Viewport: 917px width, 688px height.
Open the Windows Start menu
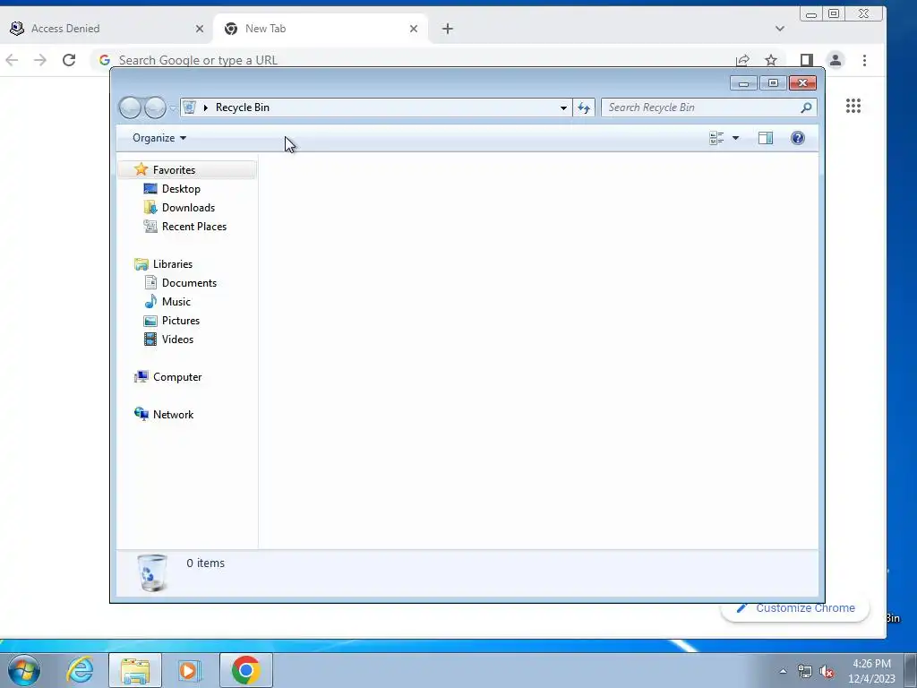pyautogui.click(x=23, y=670)
